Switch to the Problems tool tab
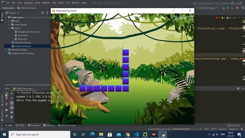The height and width of the screenshot is (138, 245). click(x=34, y=125)
